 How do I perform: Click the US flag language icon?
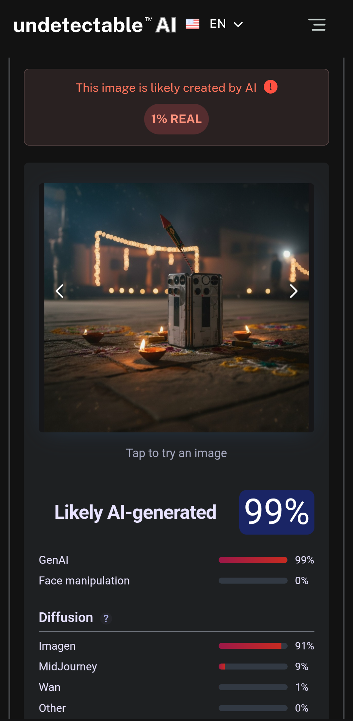tap(193, 24)
